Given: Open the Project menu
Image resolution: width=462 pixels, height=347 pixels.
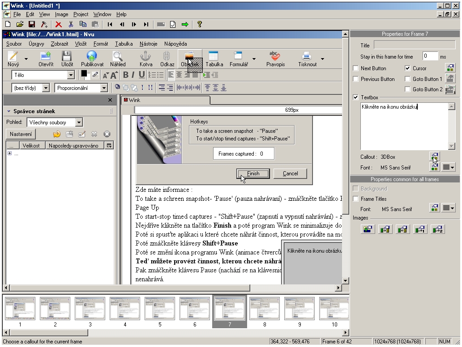Looking at the screenshot, I should point(81,14).
